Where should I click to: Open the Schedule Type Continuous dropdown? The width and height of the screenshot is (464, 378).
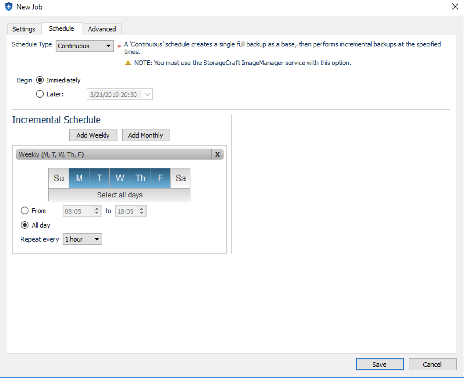pyautogui.click(x=84, y=46)
